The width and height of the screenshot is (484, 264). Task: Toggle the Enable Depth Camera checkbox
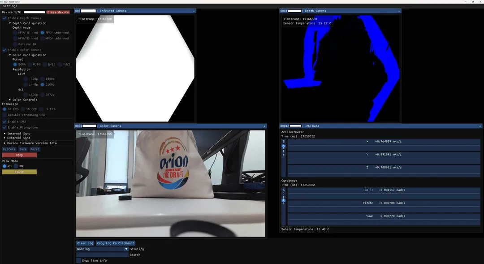[x=4, y=18]
